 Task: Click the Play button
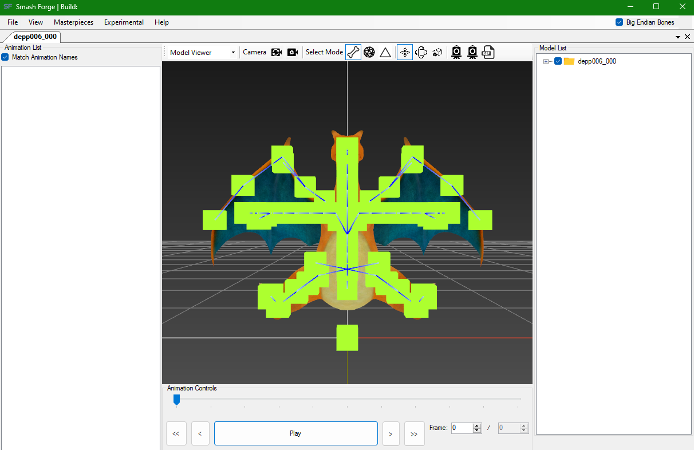296,433
